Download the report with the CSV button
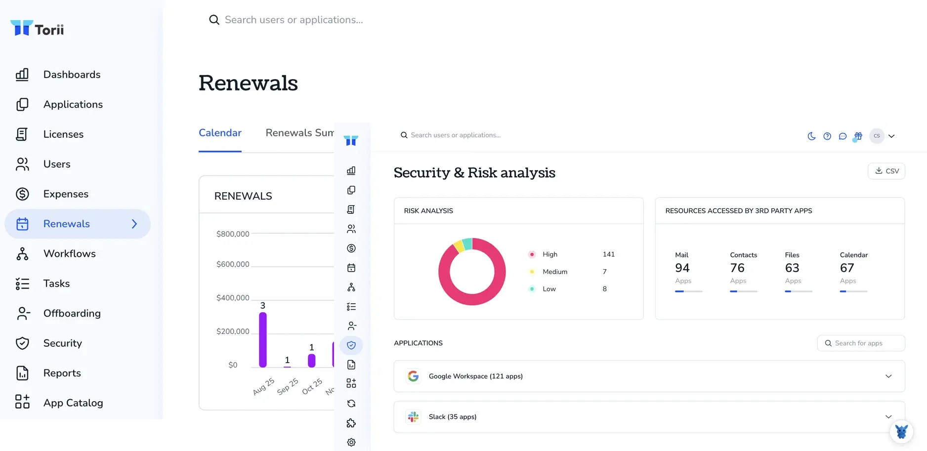 (886, 171)
